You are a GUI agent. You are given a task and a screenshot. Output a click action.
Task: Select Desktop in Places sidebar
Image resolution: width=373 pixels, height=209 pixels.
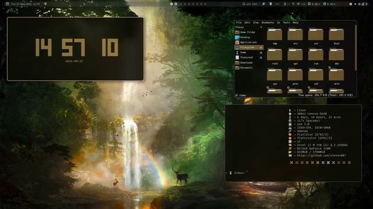click(x=249, y=37)
